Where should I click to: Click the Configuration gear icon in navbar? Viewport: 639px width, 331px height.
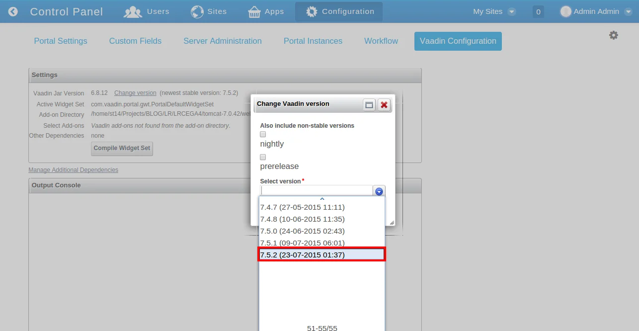(x=312, y=11)
